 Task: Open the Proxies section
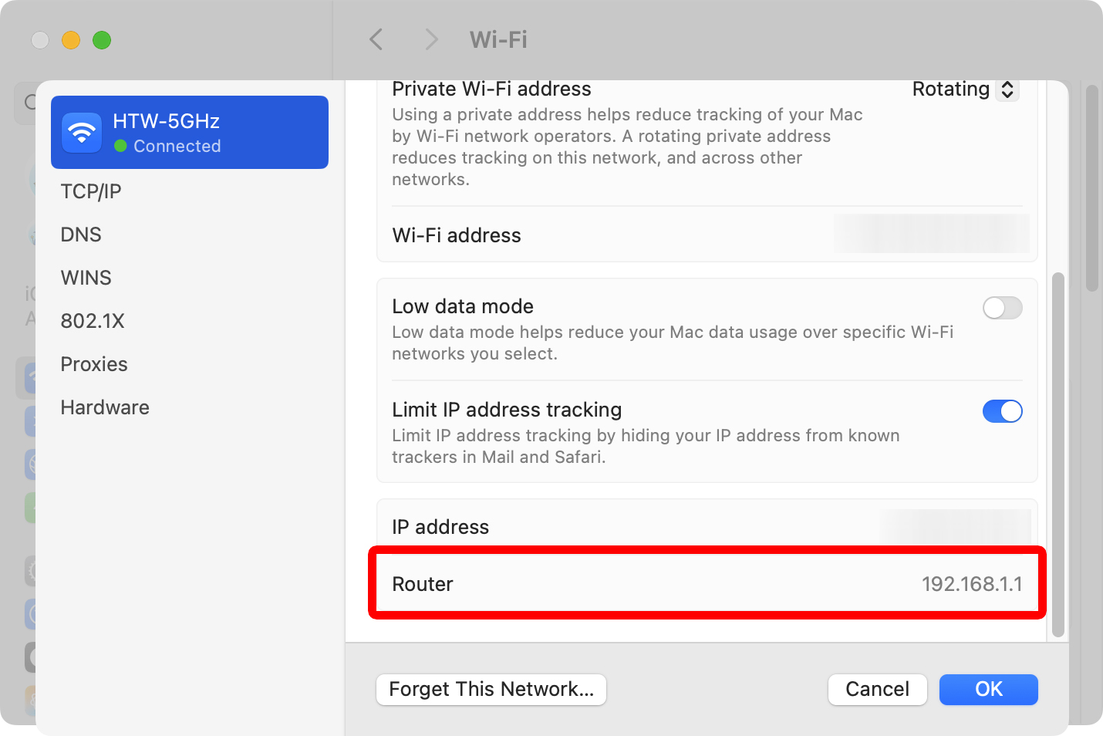94,364
